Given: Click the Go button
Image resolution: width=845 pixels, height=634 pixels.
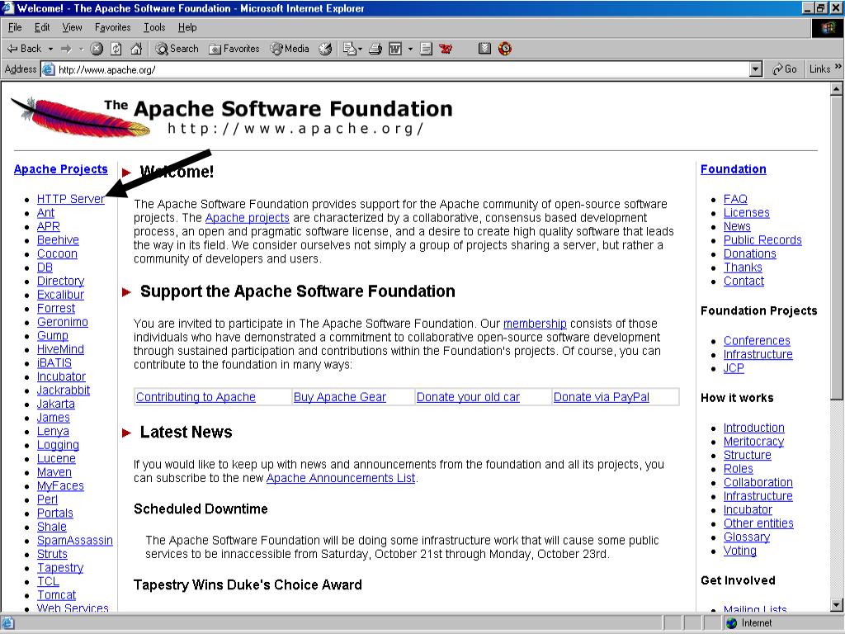Looking at the screenshot, I should 784,69.
